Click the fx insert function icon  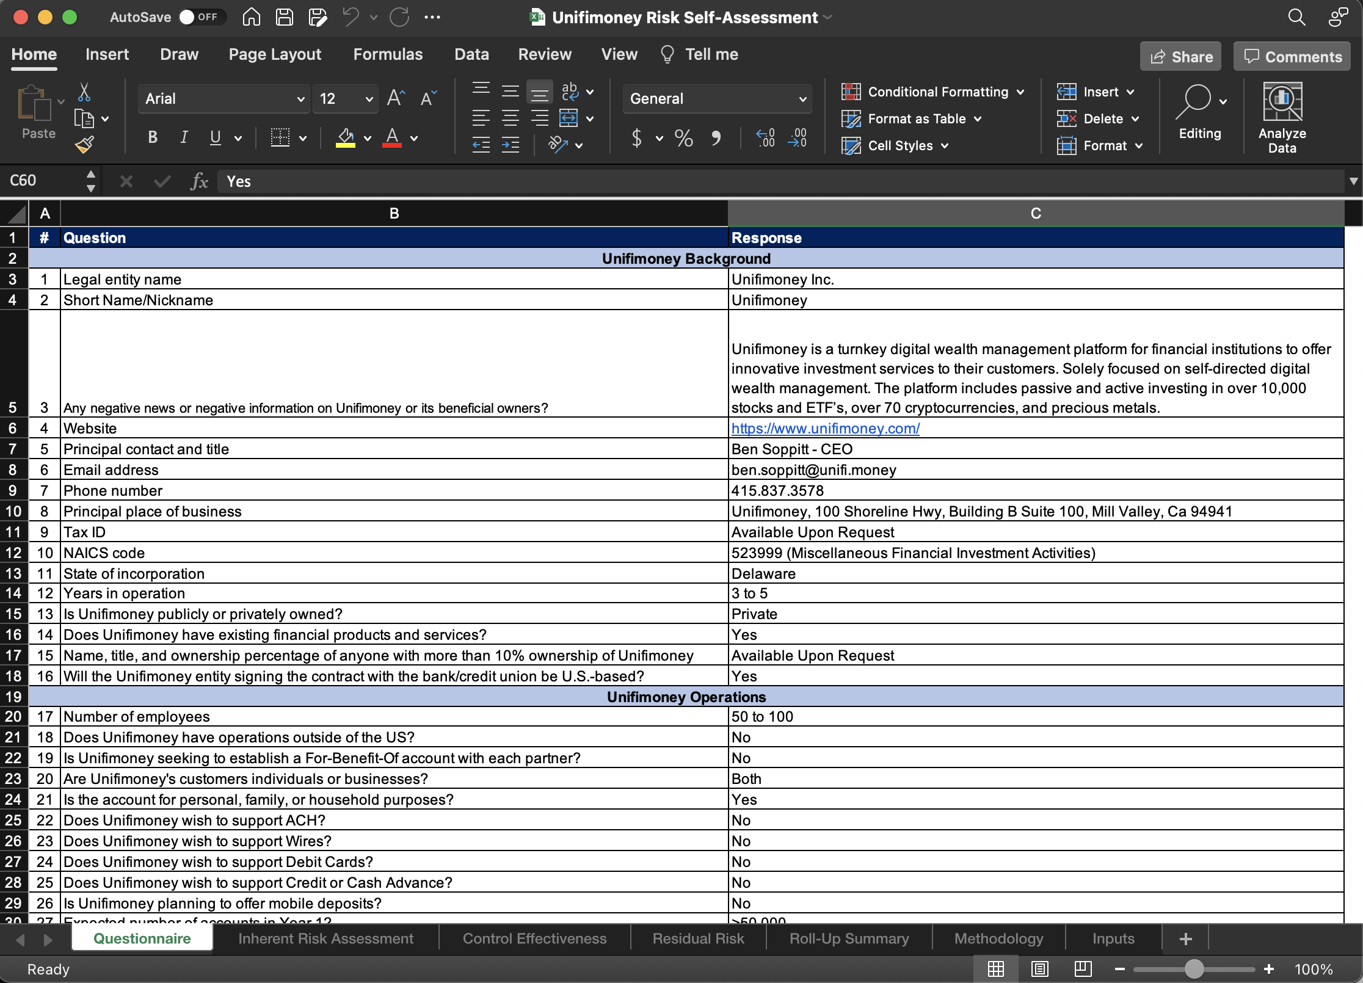tap(199, 181)
